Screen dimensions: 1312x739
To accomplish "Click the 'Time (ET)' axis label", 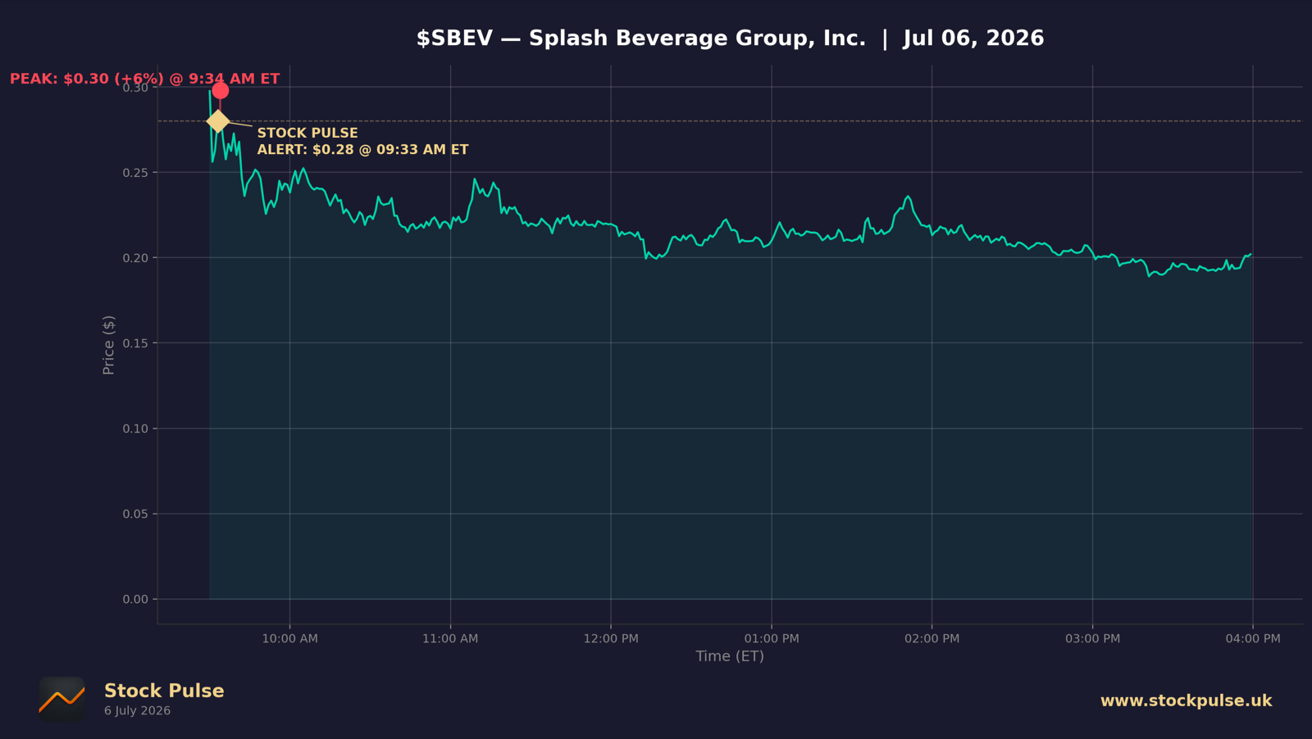I will click(x=730, y=656).
